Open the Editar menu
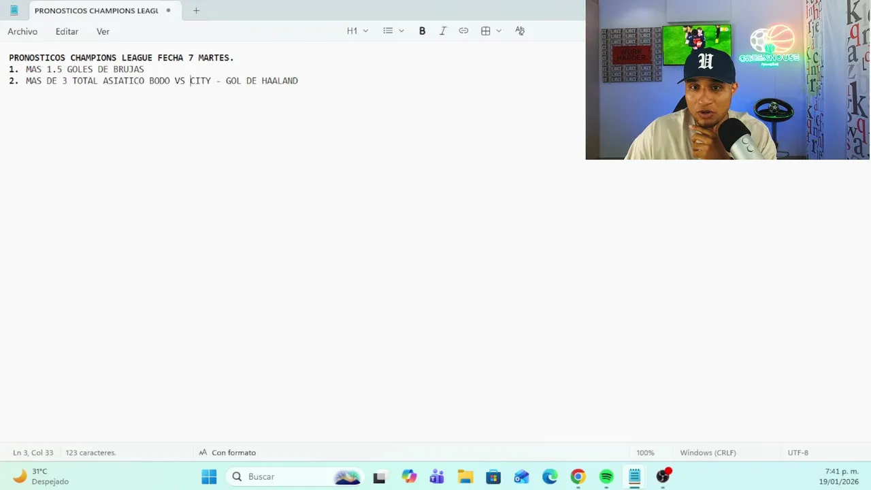Image resolution: width=871 pixels, height=490 pixels. coord(67,31)
